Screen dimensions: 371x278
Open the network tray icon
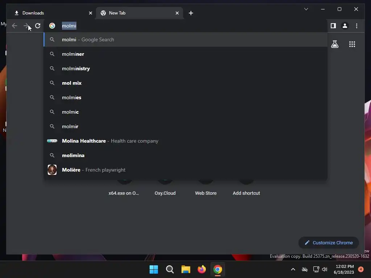[316, 269]
